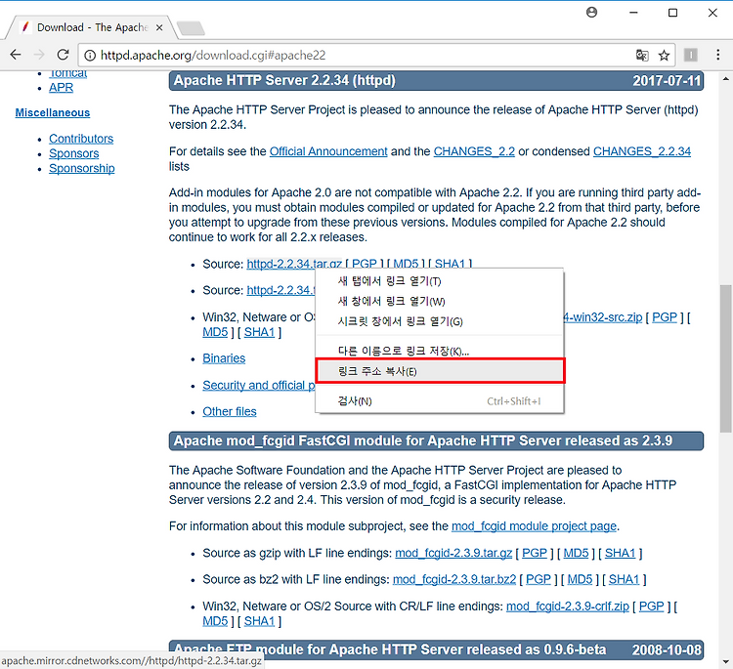Screen dimensions: 733x669
Task: Click the 2017-07-11 release date text
Action: (x=667, y=81)
